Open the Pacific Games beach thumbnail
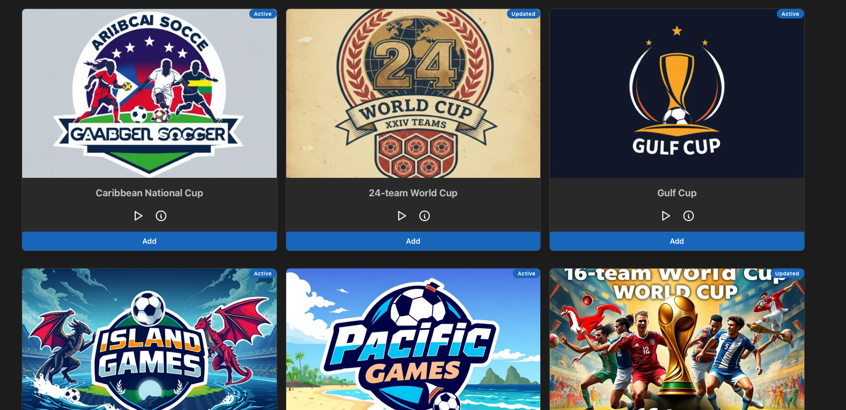This screenshot has width=846, height=410. pos(413,339)
